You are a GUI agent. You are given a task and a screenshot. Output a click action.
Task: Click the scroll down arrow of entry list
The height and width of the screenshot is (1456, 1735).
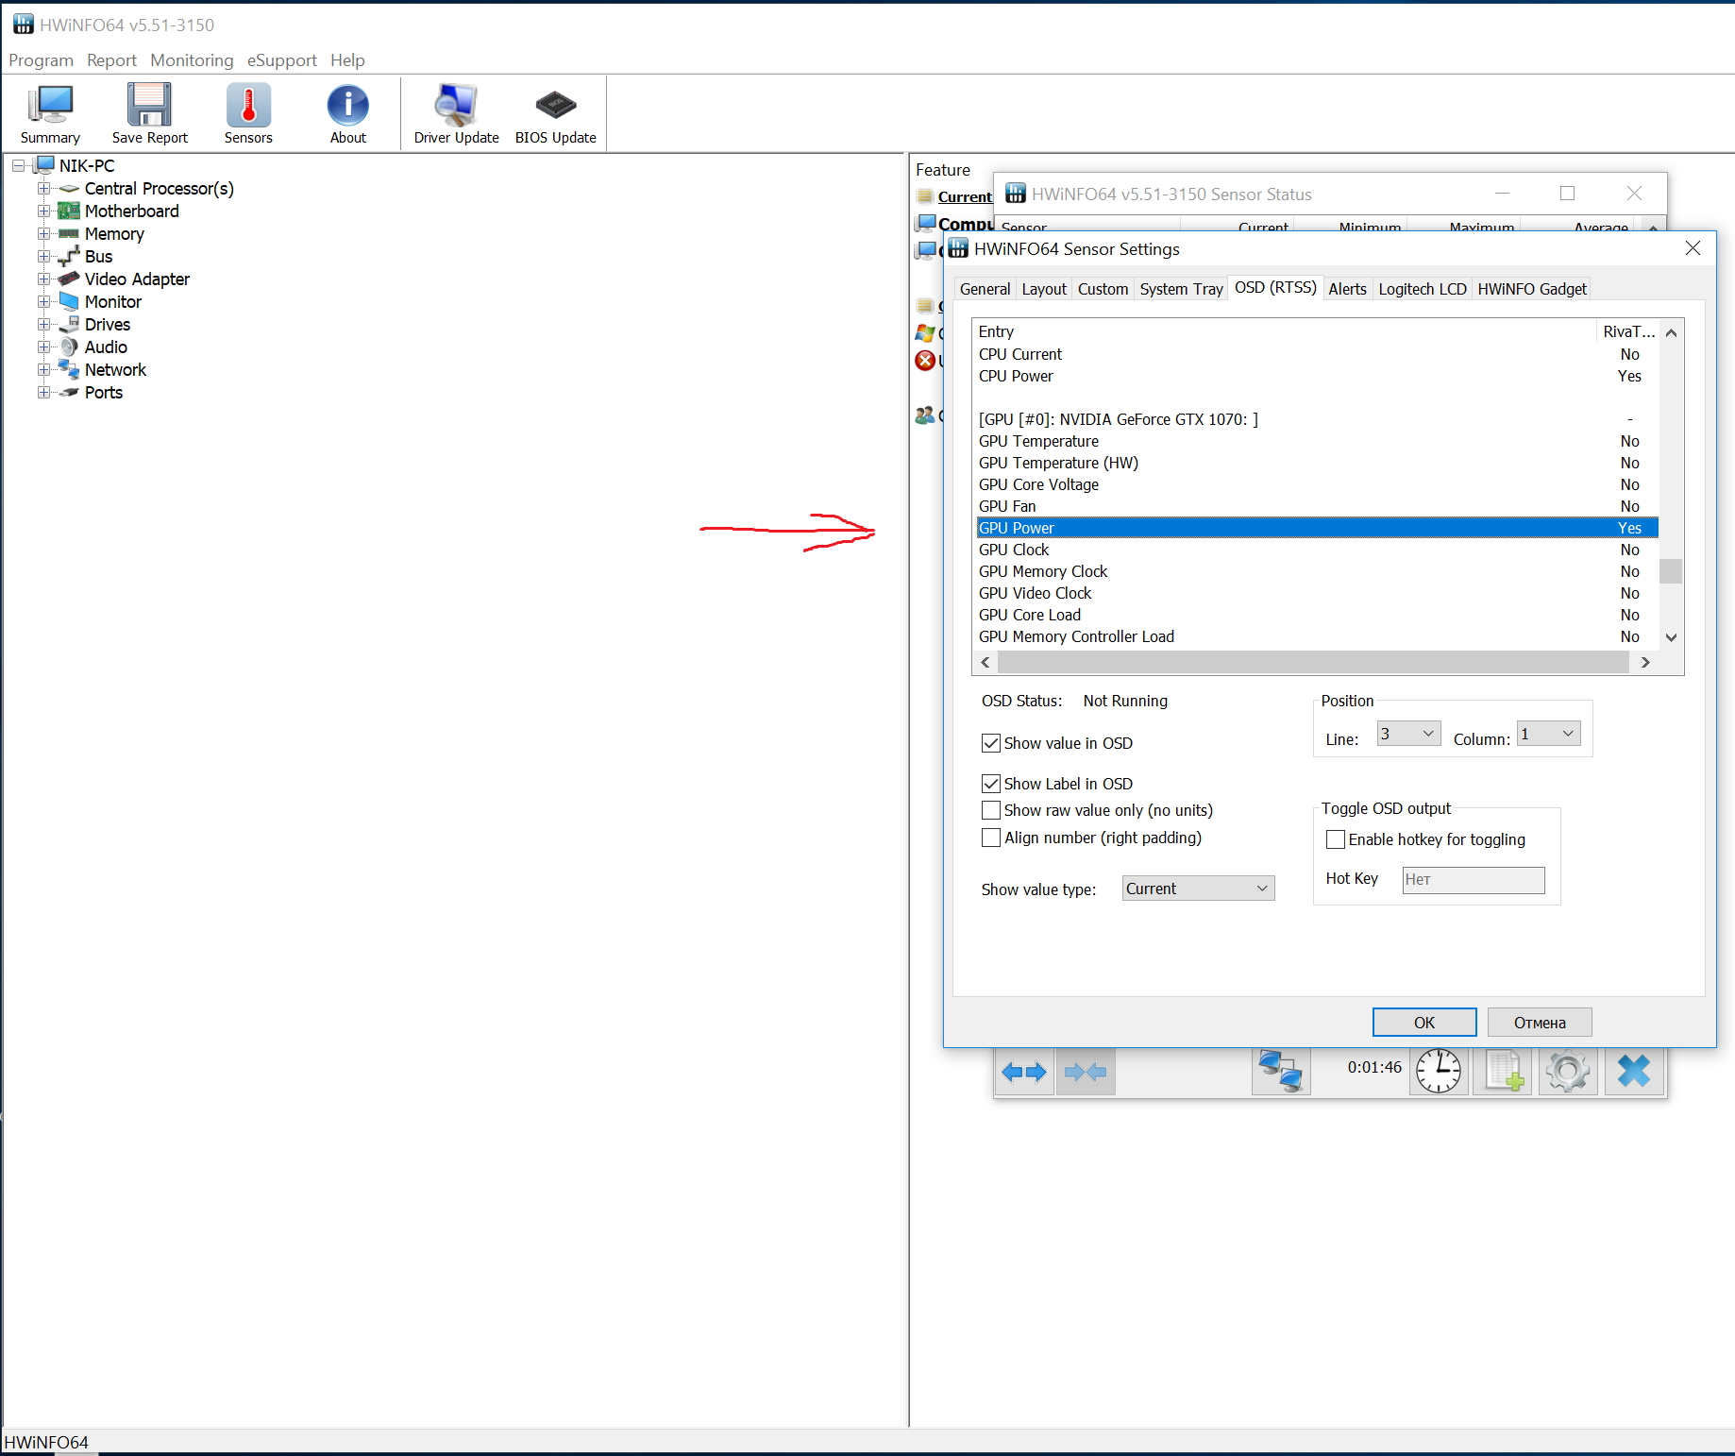tap(1671, 637)
